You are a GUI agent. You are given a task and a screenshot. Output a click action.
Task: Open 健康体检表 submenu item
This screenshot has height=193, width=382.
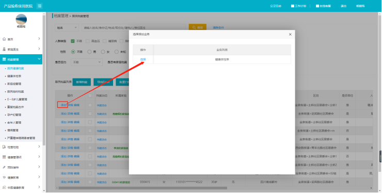(14, 76)
